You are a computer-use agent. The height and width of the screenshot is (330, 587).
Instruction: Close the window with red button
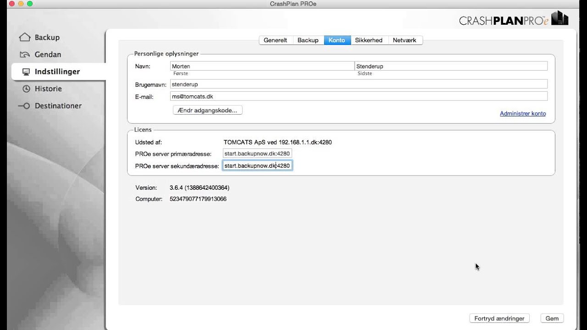(11, 4)
